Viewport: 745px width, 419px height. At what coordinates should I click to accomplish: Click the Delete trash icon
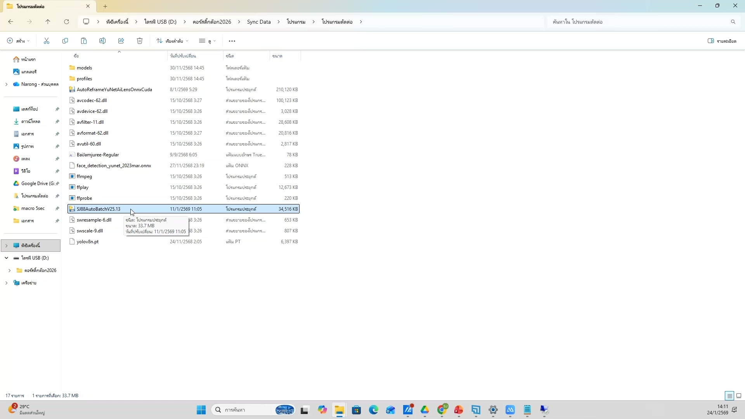click(140, 41)
